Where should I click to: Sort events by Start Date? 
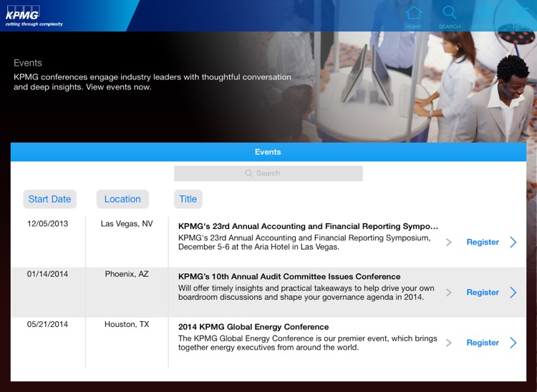[x=49, y=199]
